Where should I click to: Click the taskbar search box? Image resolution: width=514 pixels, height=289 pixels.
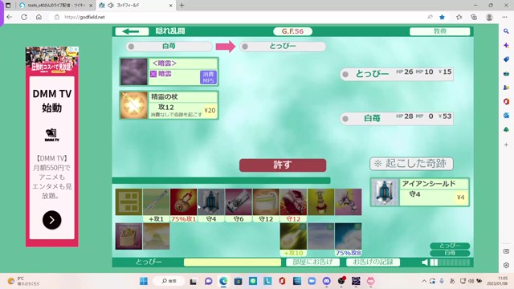tap(169, 281)
